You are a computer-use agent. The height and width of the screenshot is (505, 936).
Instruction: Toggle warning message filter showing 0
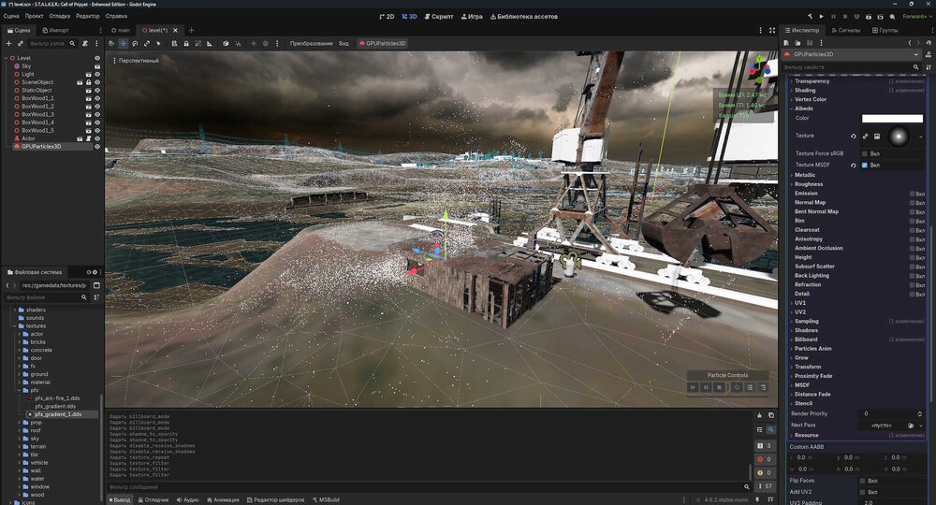click(x=764, y=473)
